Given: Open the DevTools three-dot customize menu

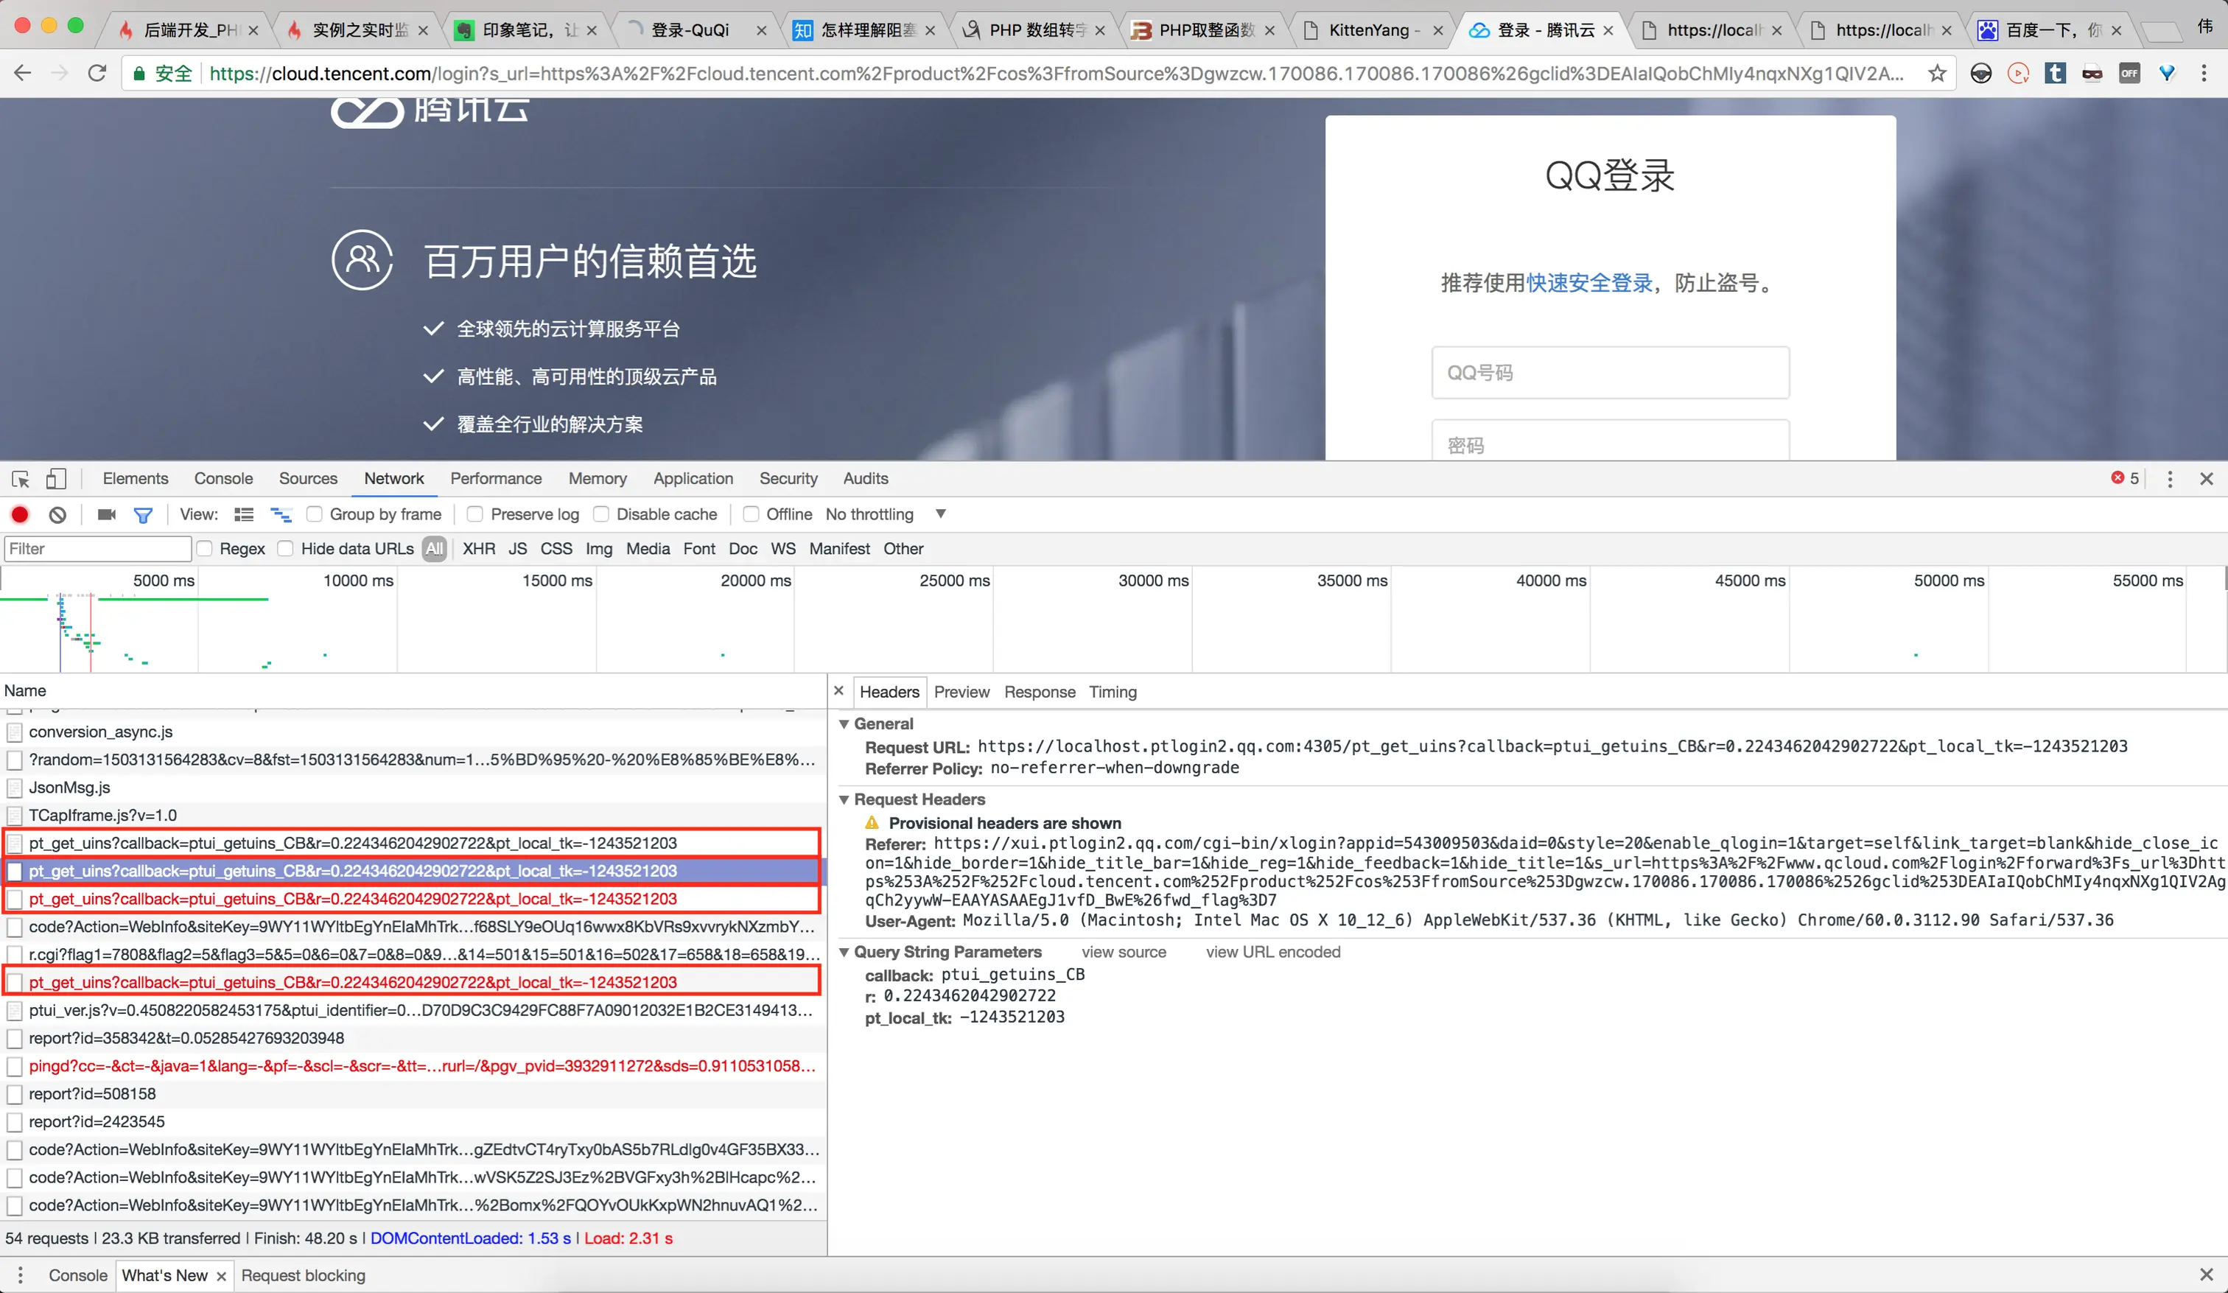Looking at the screenshot, I should click(2170, 480).
